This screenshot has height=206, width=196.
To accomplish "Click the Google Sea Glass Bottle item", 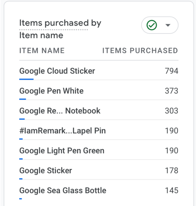I will click(63, 190).
